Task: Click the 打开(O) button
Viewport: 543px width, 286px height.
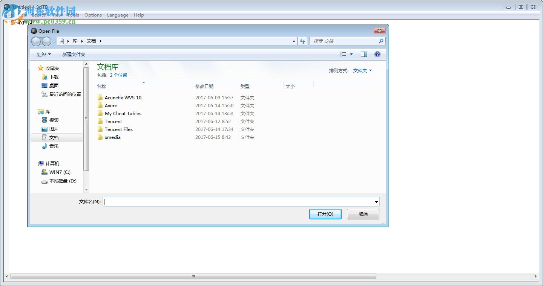Action: (x=325, y=214)
